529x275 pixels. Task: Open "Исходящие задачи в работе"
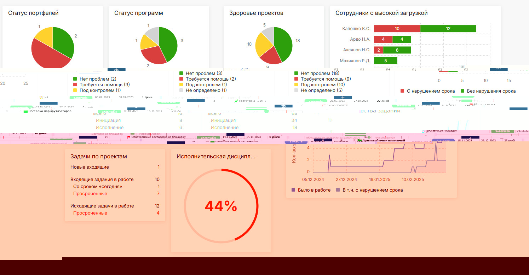pos(115,206)
